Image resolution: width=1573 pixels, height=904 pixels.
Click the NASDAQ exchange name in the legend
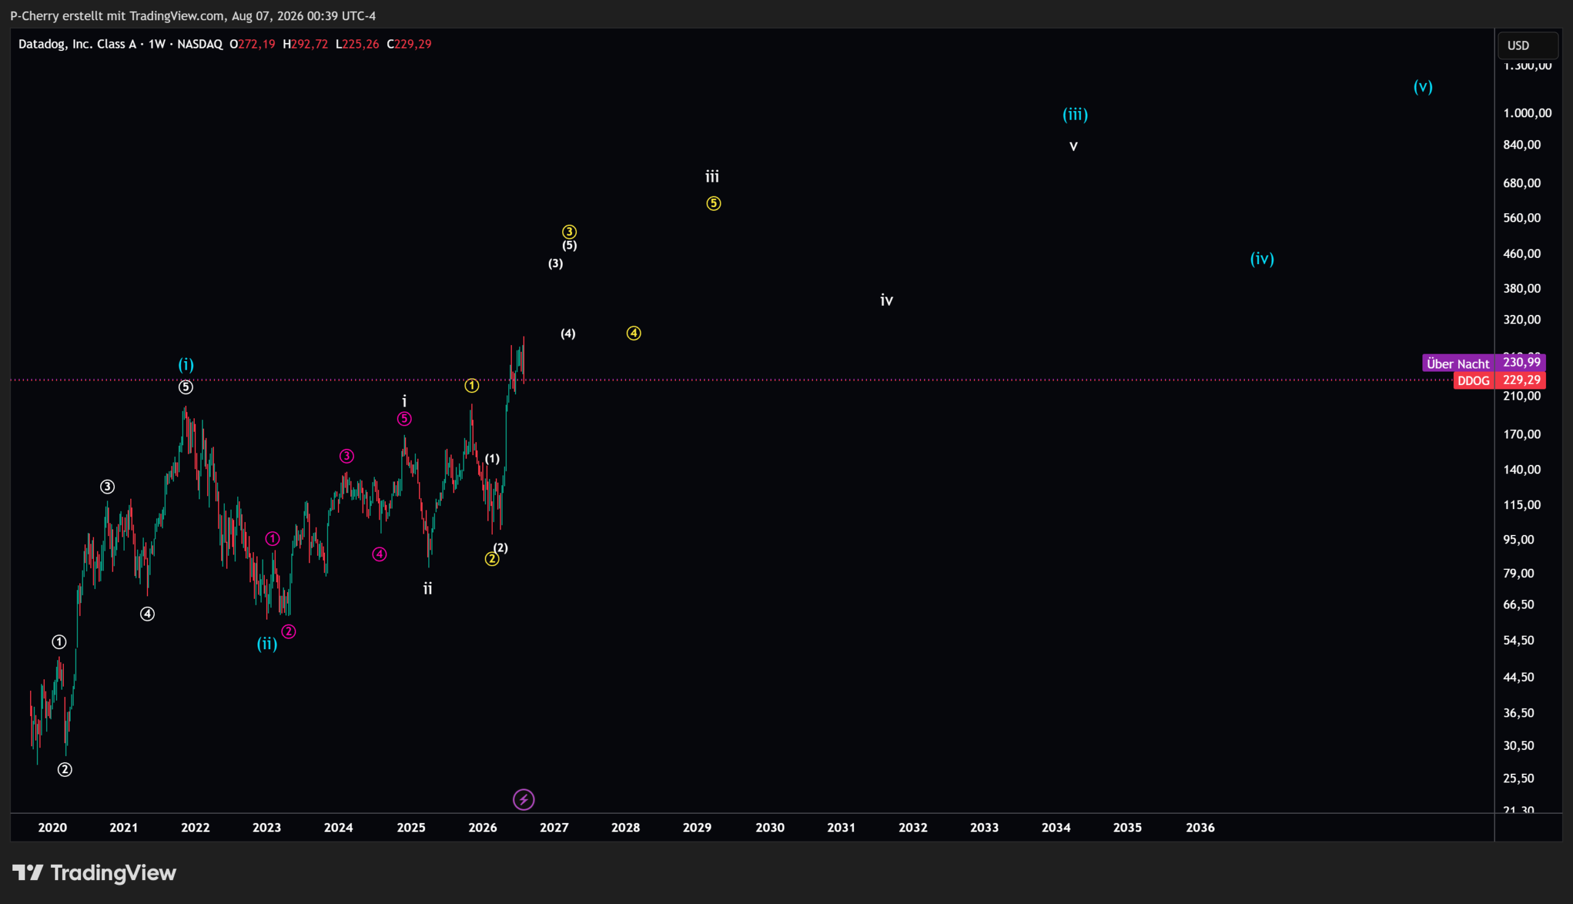(x=200, y=44)
